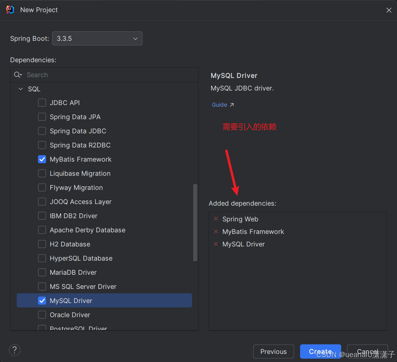Viewport: 397px width, 362px height.
Task: Select the Apache Derby Database row label
Action: click(88, 230)
